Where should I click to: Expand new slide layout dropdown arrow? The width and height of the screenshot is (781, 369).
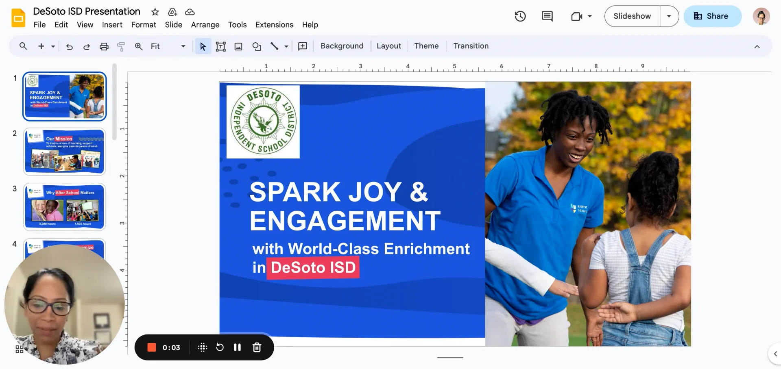(53, 46)
